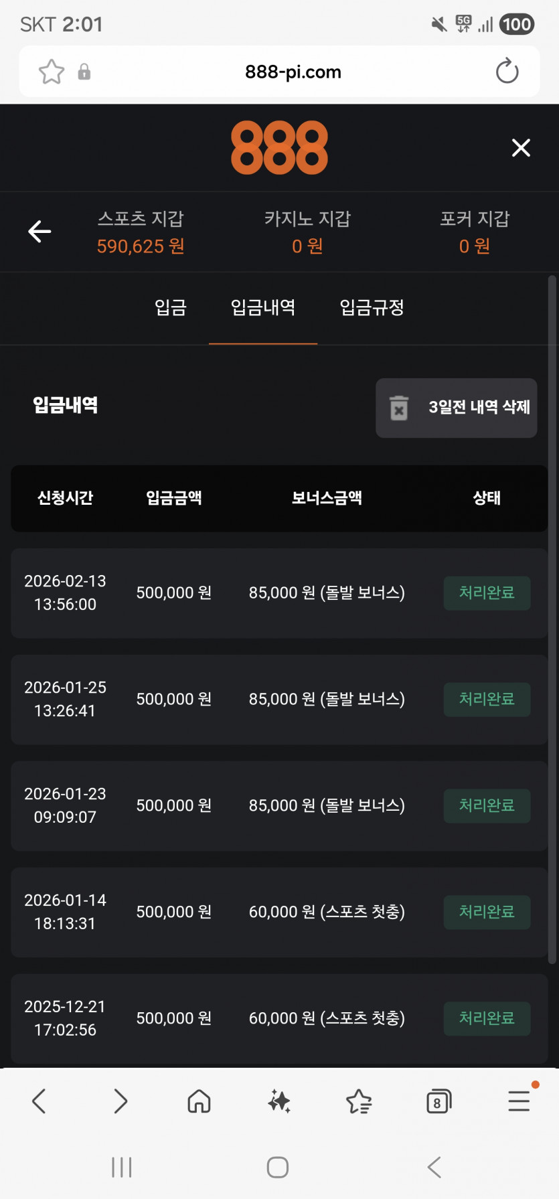Image resolution: width=559 pixels, height=1199 pixels.
Task: Select the 입금내역 tab
Action: click(x=263, y=307)
